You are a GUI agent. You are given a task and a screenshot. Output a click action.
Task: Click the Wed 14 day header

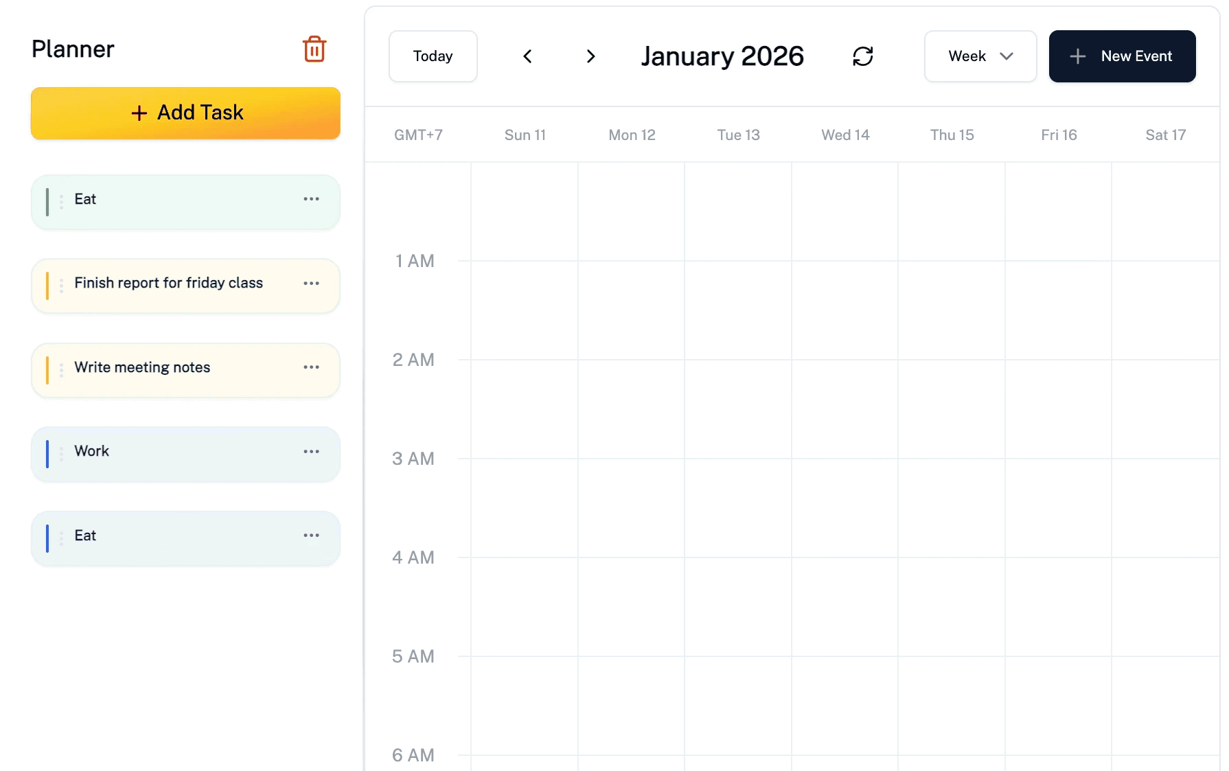click(845, 135)
